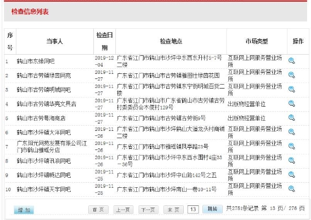The height and width of the screenshot is (220, 311).
Task: Select party name 鹤山市沙坪镇天宇网吧
Action: (44, 190)
